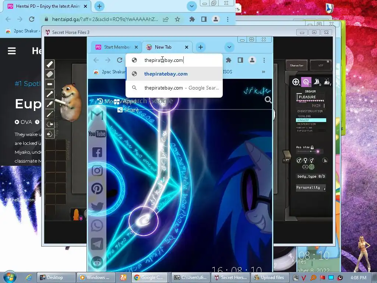Viewport: 377px width, 283px height.
Task: Switch to the New Tab tab
Action: point(168,47)
